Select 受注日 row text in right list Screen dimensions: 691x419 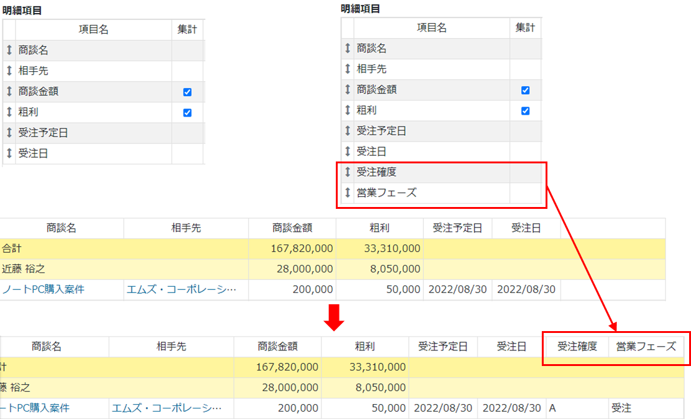coord(371,152)
